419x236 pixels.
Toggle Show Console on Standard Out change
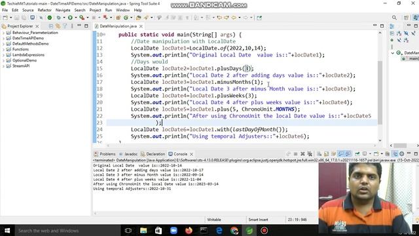340,154
